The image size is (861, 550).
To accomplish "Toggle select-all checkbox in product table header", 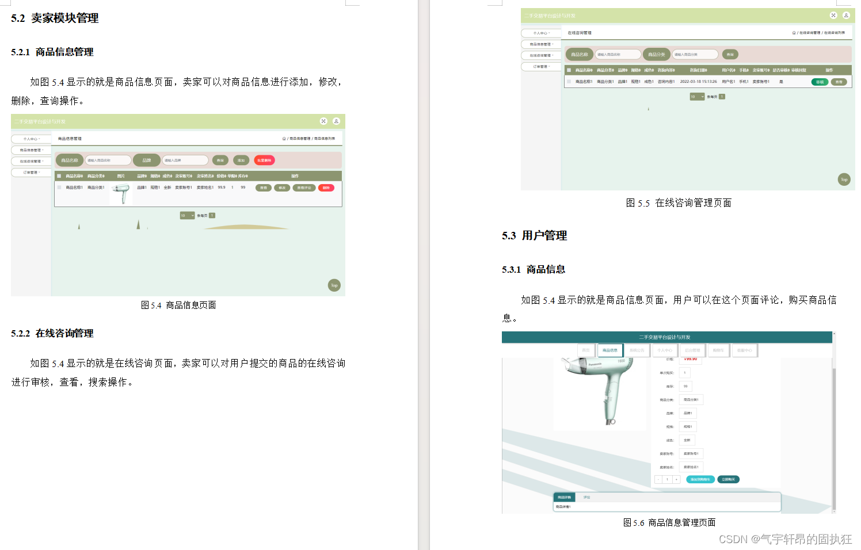I will pos(59,176).
